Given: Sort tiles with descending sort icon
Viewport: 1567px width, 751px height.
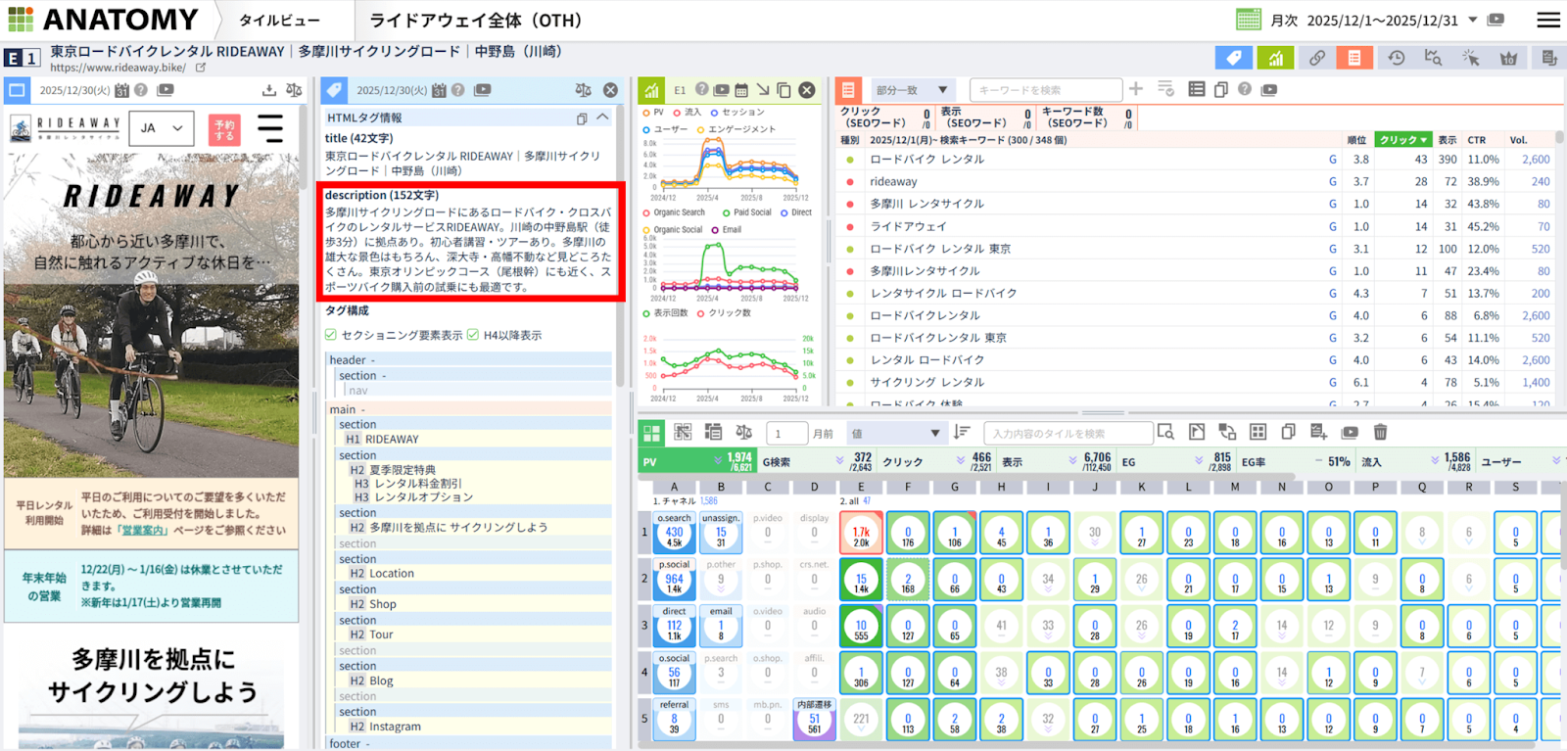Looking at the screenshot, I should tap(962, 432).
